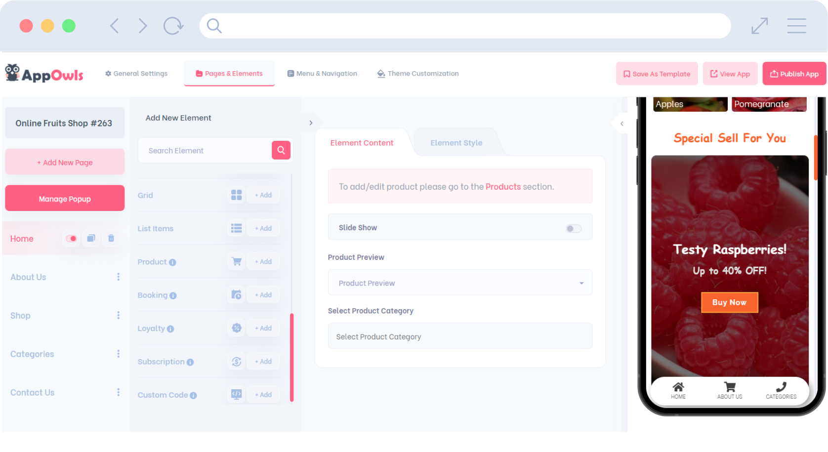Open the Theme Customization tab
This screenshot has width=828, height=452.
[x=418, y=74]
